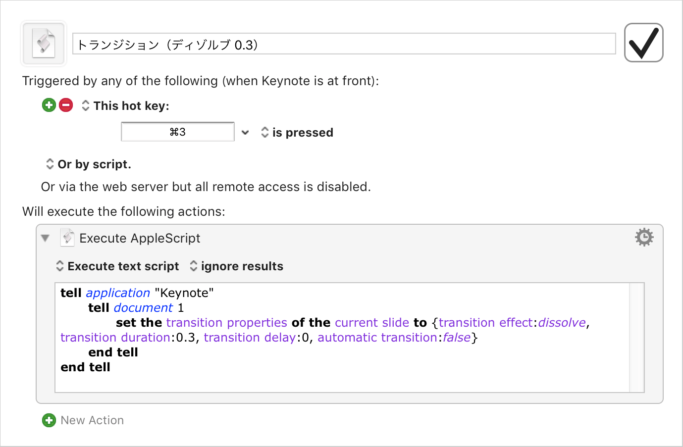This screenshot has width=683, height=447.
Task: Click the 'New Action' label
Action: click(x=92, y=420)
